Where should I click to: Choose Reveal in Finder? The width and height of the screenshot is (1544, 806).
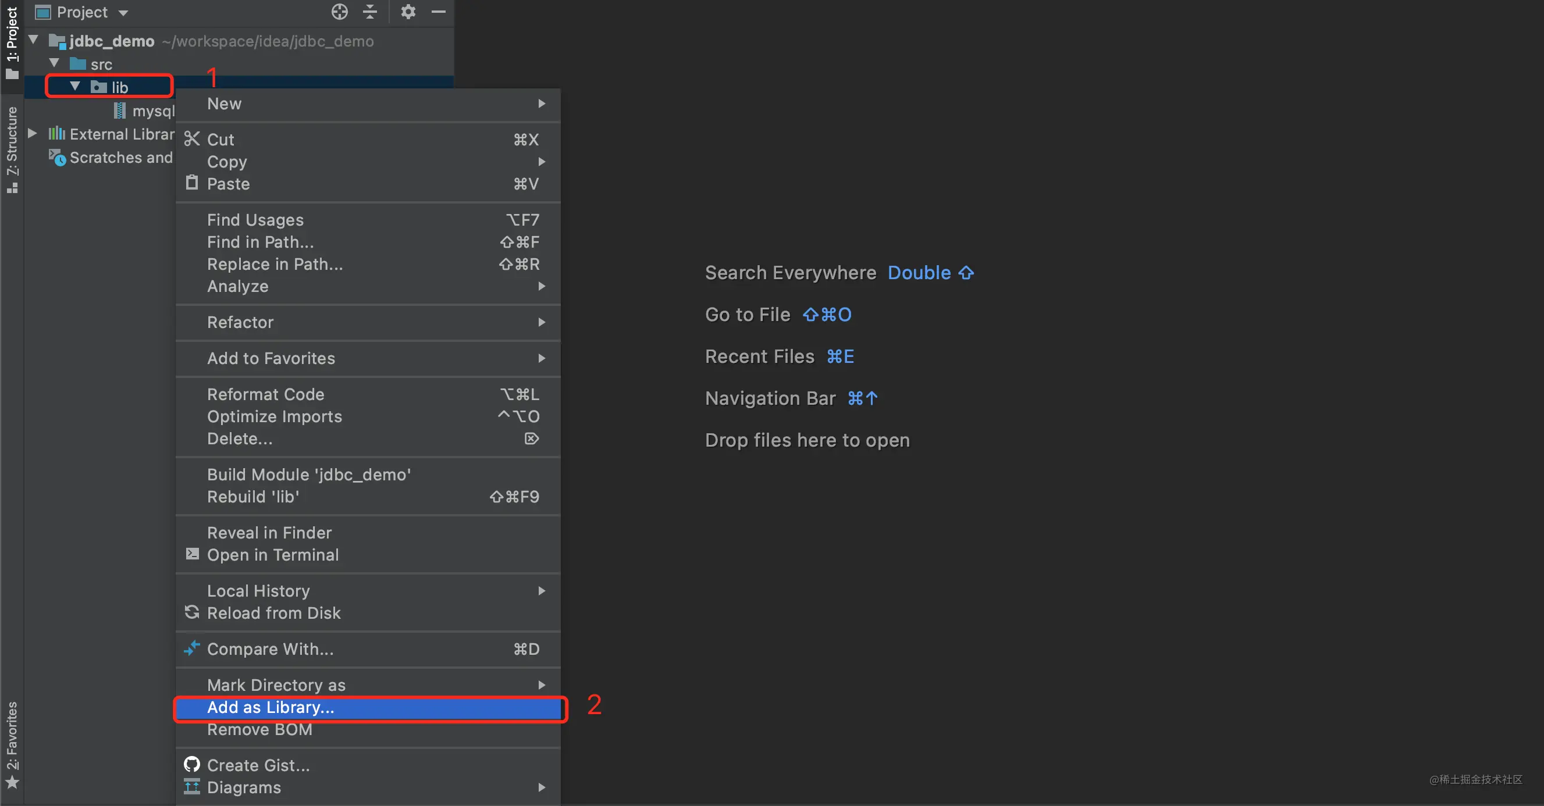point(269,533)
